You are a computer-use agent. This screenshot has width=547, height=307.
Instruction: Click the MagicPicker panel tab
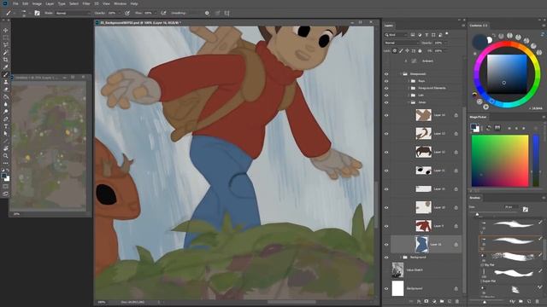[478, 117]
